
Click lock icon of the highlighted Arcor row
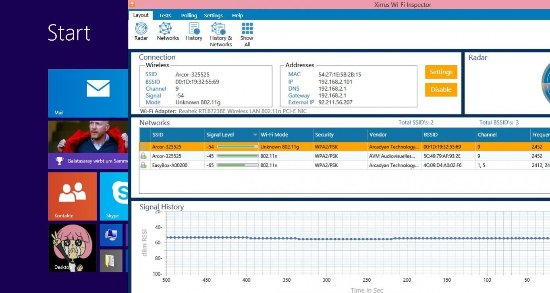[143, 147]
